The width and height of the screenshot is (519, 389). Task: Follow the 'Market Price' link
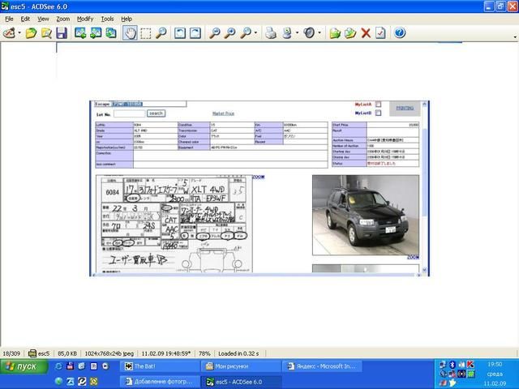click(223, 113)
